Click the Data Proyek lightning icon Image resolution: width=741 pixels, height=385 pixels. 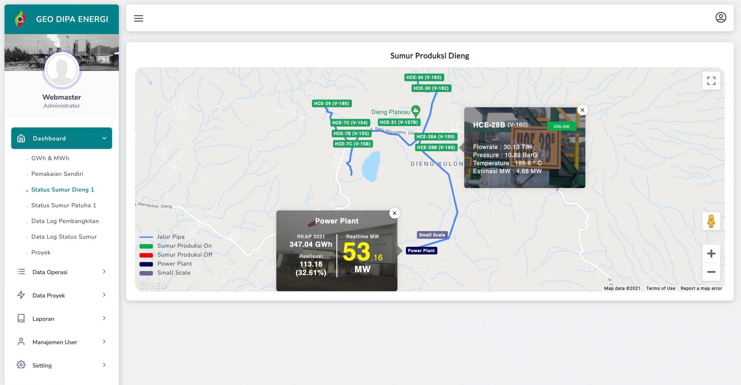point(21,295)
